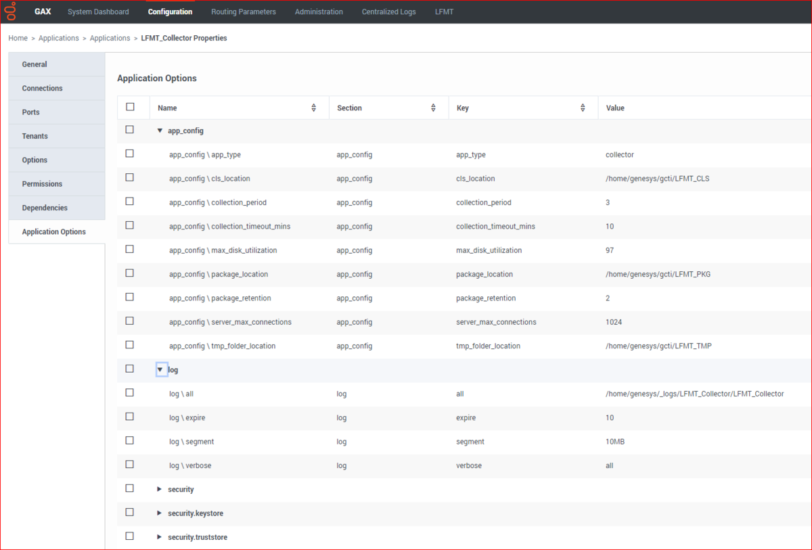Screen dimensions: 812x550
Task: Select the log \ verbose row checkbox
Action: (130, 465)
